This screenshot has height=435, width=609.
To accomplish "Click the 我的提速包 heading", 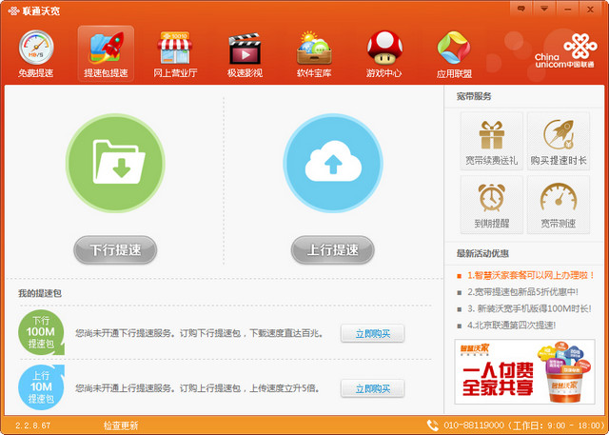I will tap(40, 293).
